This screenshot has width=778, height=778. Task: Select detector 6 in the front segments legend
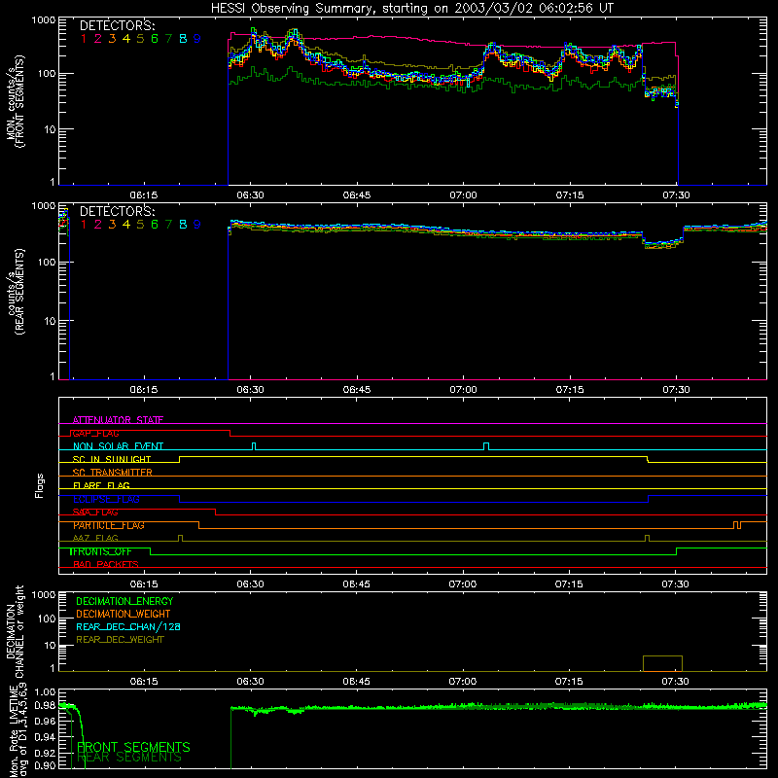[x=155, y=39]
